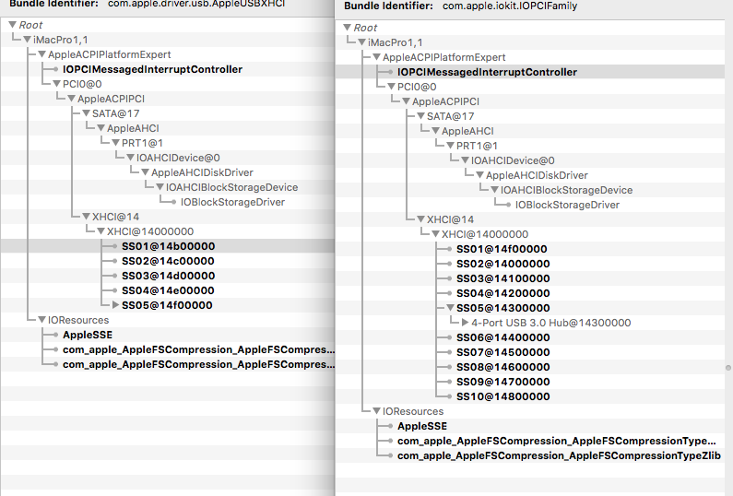Select IOPCIMessagedInterruptController in right window
Image resolution: width=733 pixels, height=496 pixels.
[x=487, y=72]
